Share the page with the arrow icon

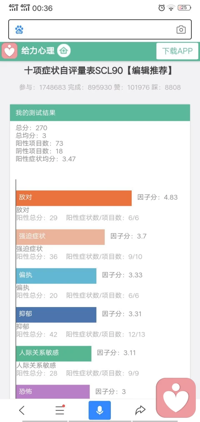tap(140, 410)
